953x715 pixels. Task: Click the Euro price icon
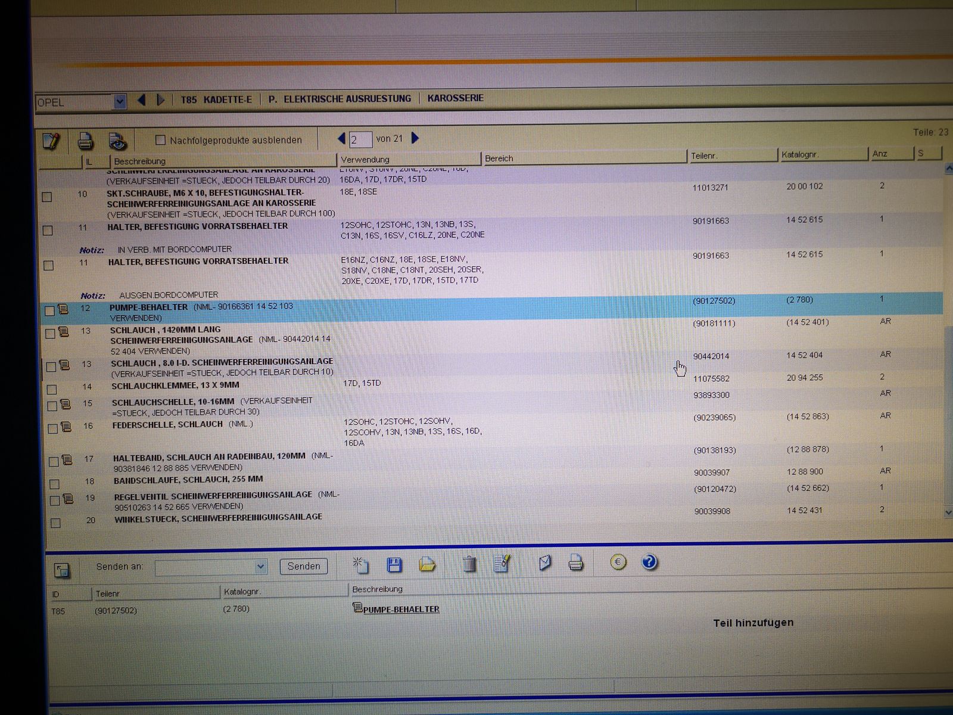(x=618, y=562)
